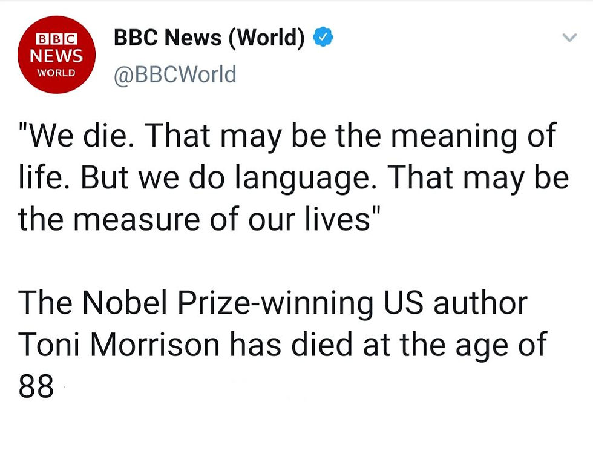This screenshot has width=593, height=456.
Task: Expand the tweet options chevron
Action: 569,39
